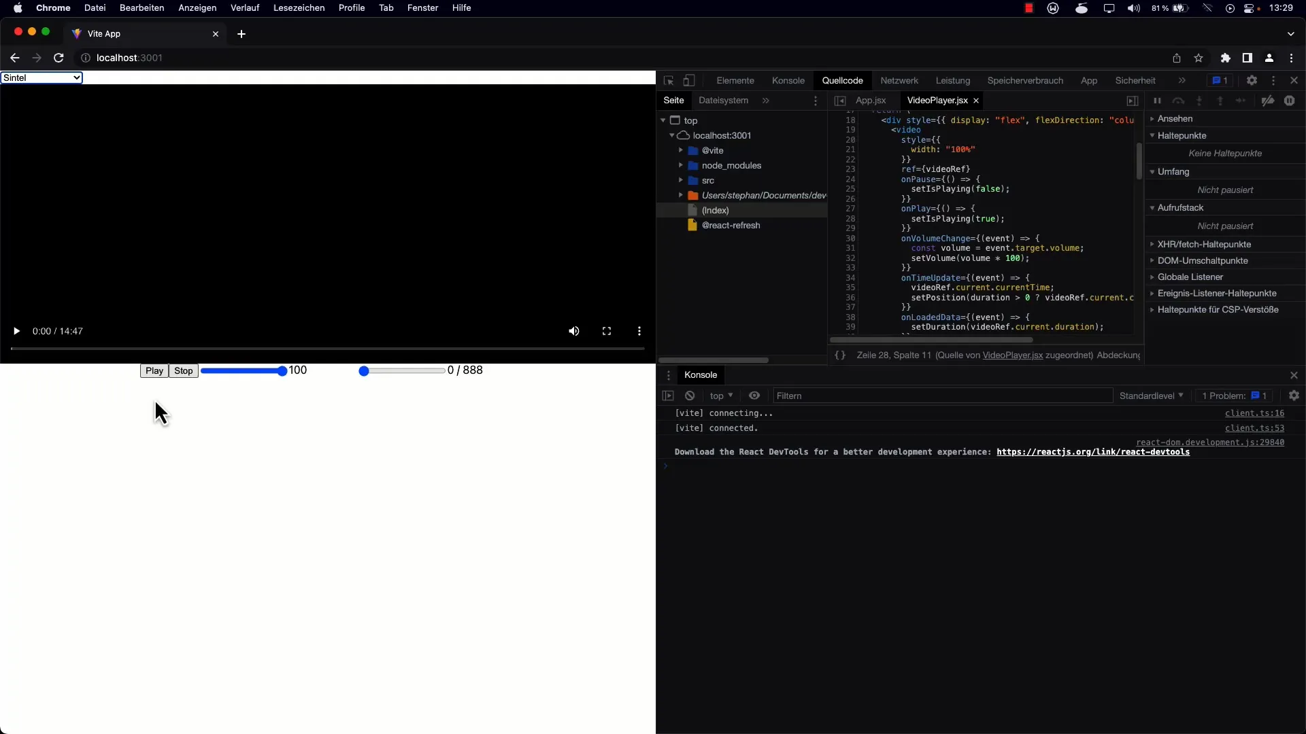Click the issues counter badge showing 1
Viewport: 1306px width, 734px height.
point(1220,80)
